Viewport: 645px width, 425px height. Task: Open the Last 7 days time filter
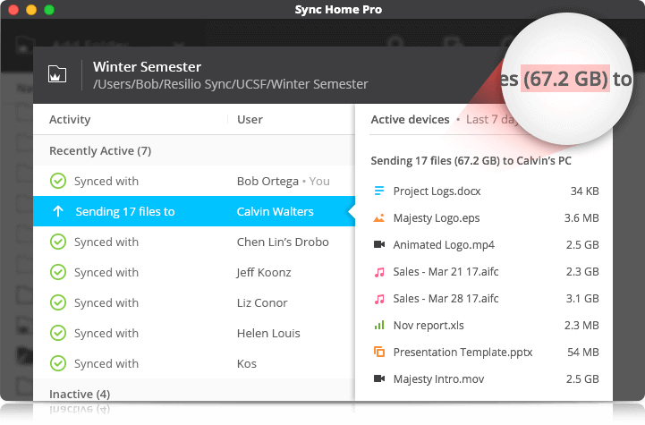(490, 120)
